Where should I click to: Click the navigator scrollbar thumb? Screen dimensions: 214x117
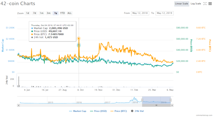pos(156,106)
